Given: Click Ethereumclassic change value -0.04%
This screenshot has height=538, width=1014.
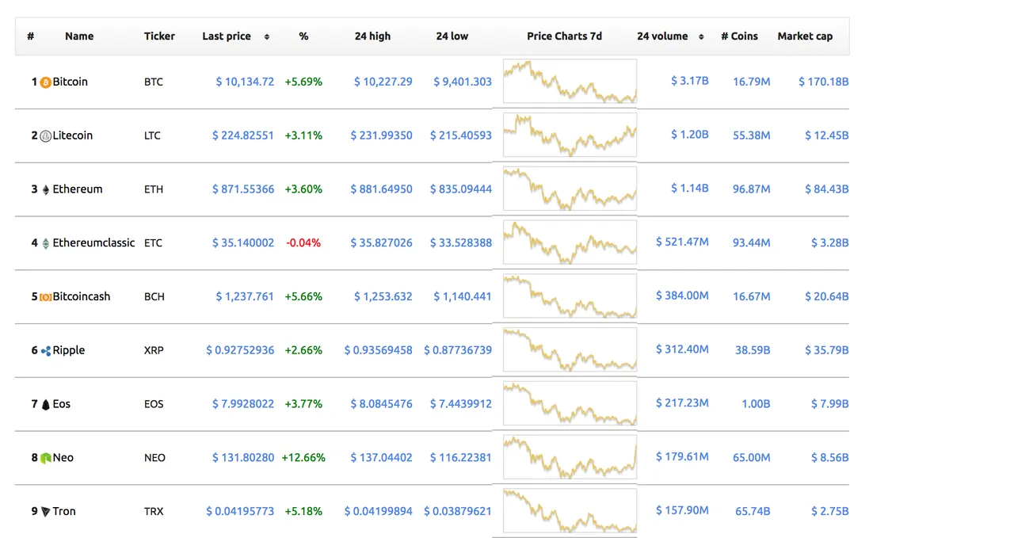Looking at the screenshot, I should click(x=303, y=242).
